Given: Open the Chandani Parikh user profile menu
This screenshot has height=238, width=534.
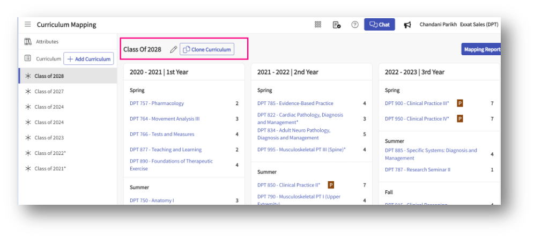Looking at the screenshot, I should (x=437, y=25).
